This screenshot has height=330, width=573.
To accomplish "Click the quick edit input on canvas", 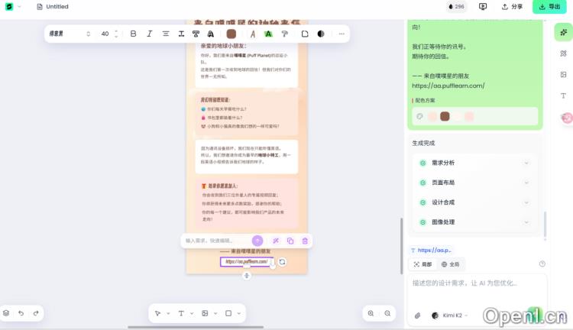I will 215,241.
